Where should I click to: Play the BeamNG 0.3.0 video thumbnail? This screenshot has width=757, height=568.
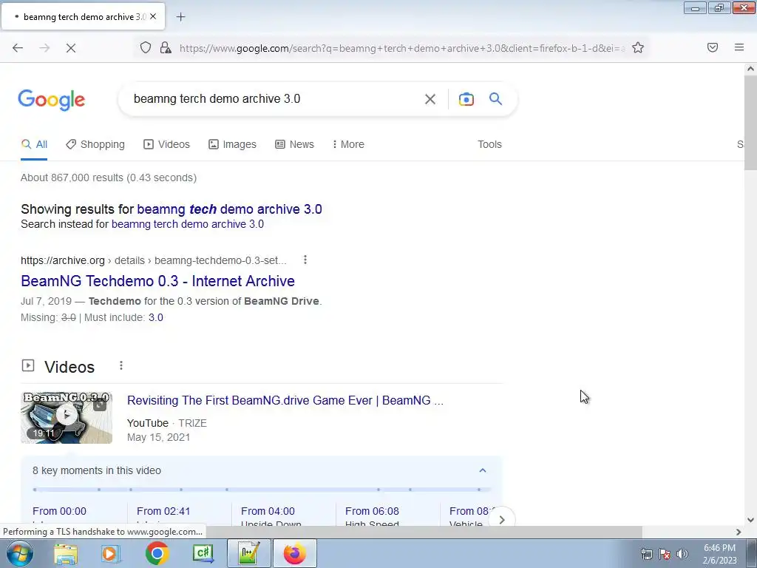coord(67,418)
